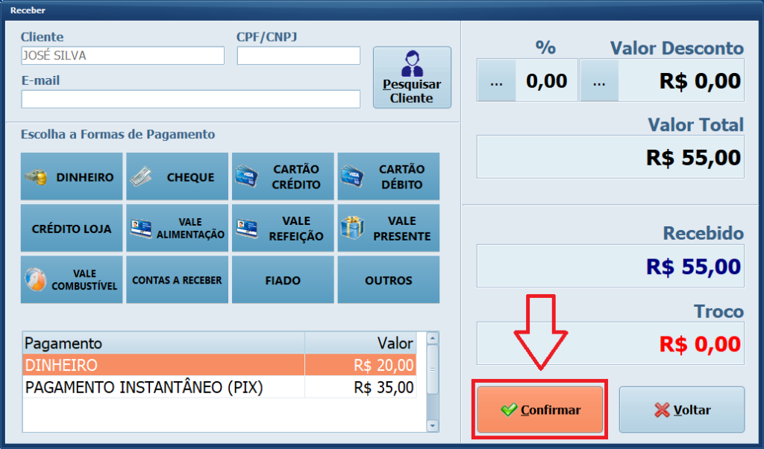Select PAGAMENTO INSTANTÂNEO (PIX) row

click(x=219, y=387)
